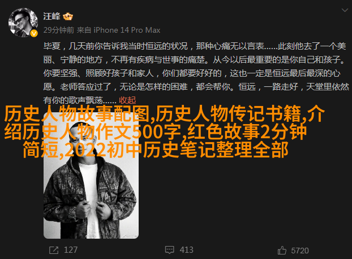Click the gold crown membership badge
The image size is (352, 259).
68,16
